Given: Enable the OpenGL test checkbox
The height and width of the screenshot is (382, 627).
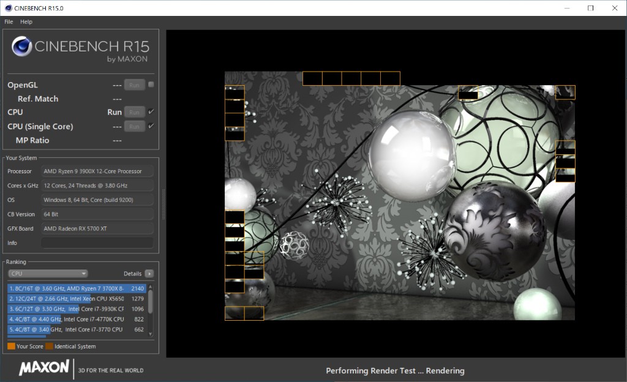Looking at the screenshot, I should (x=151, y=84).
